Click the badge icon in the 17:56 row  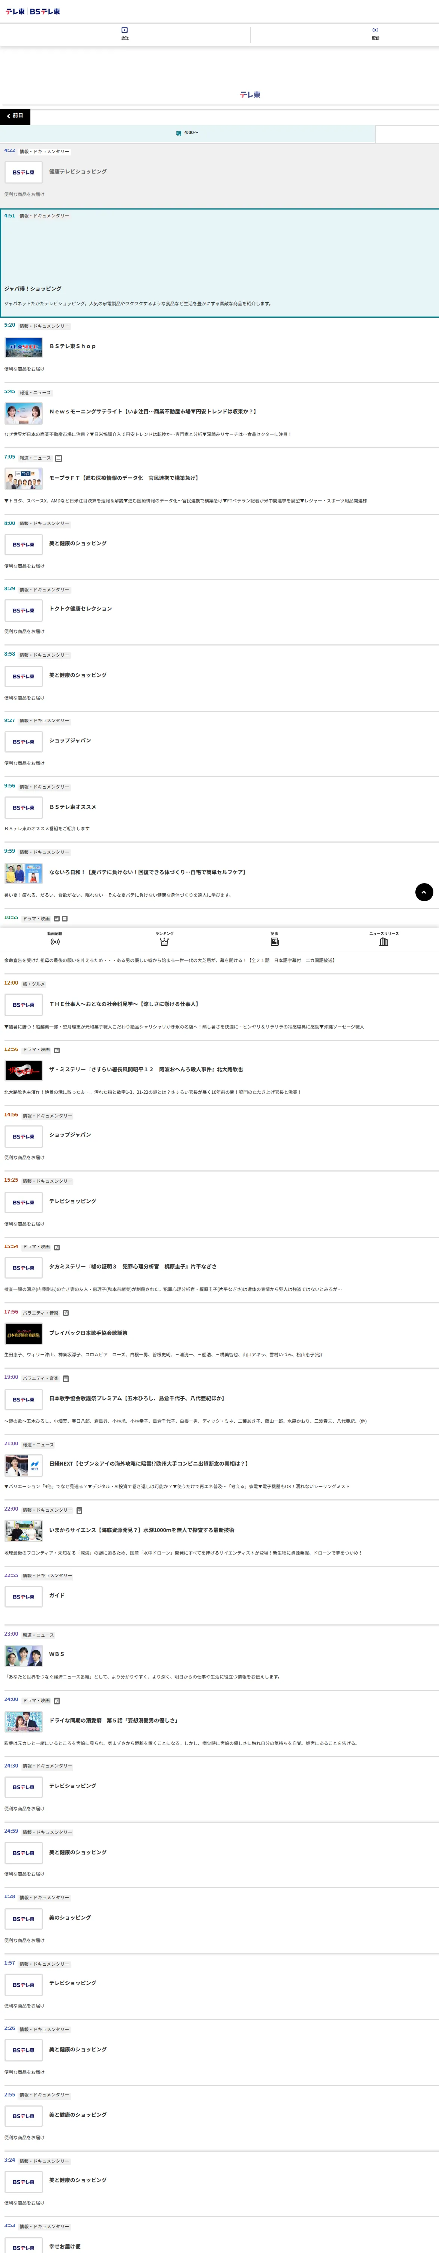click(x=66, y=1313)
